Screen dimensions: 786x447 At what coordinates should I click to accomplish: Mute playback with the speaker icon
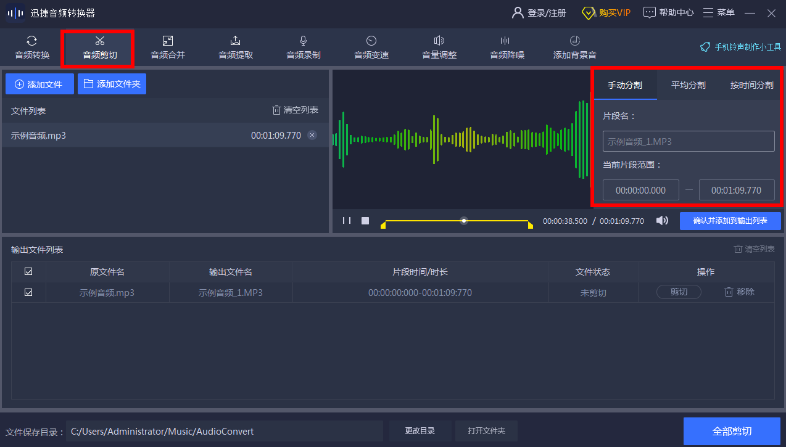pos(662,221)
